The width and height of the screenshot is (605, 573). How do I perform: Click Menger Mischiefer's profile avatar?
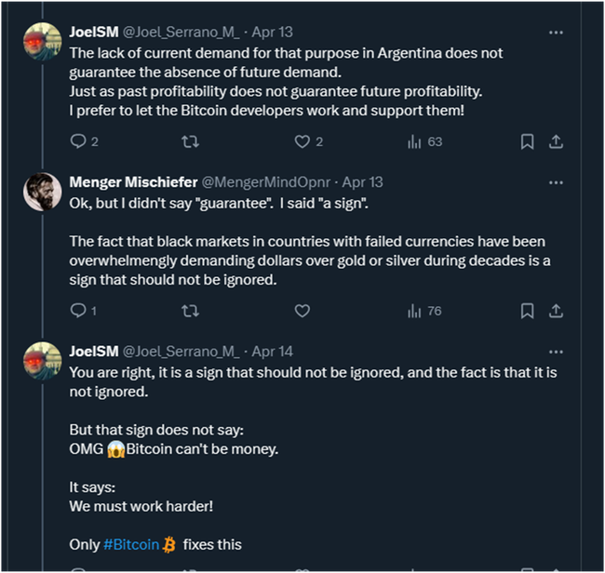[43, 192]
